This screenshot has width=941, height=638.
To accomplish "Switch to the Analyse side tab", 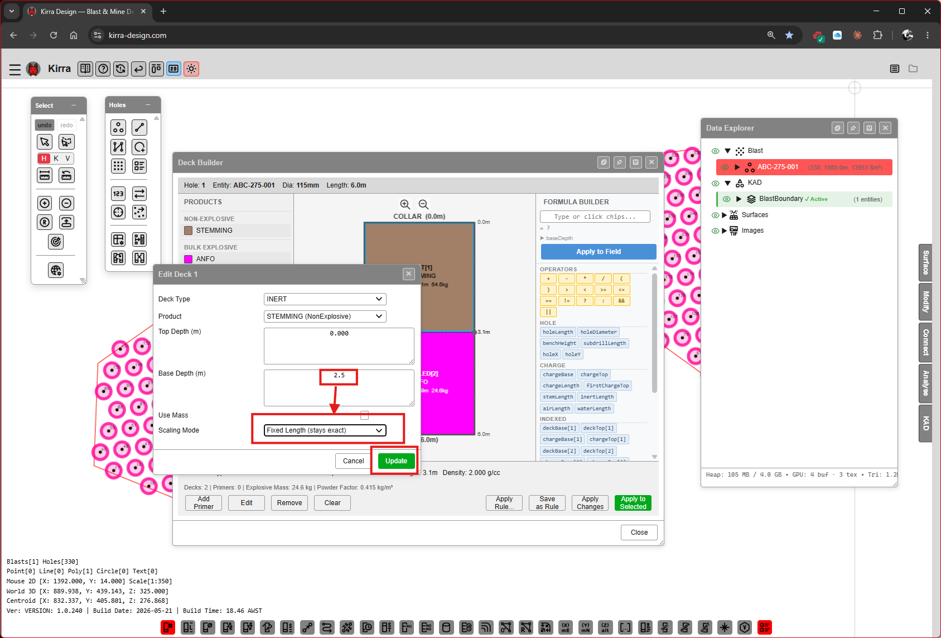I will 926,383.
